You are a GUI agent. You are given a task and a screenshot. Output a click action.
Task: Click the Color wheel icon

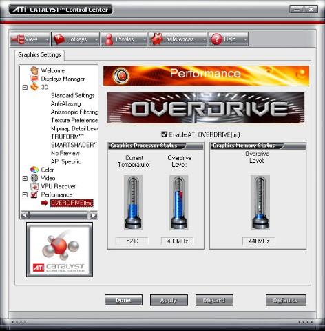[x=34, y=170]
